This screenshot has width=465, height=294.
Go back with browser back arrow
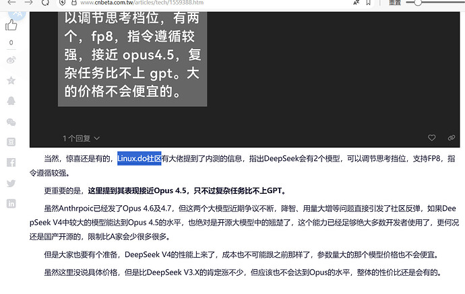(x=12, y=3)
